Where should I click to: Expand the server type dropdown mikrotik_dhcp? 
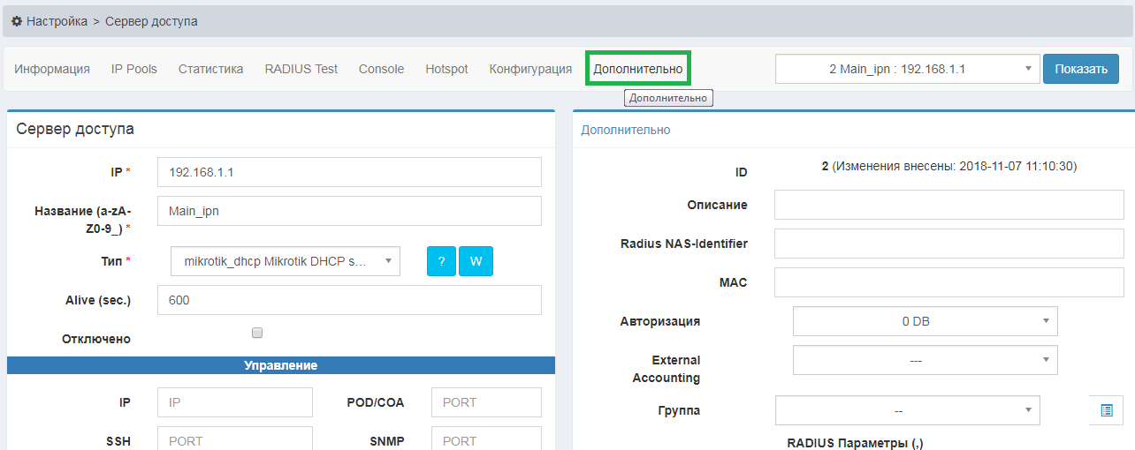285,261
